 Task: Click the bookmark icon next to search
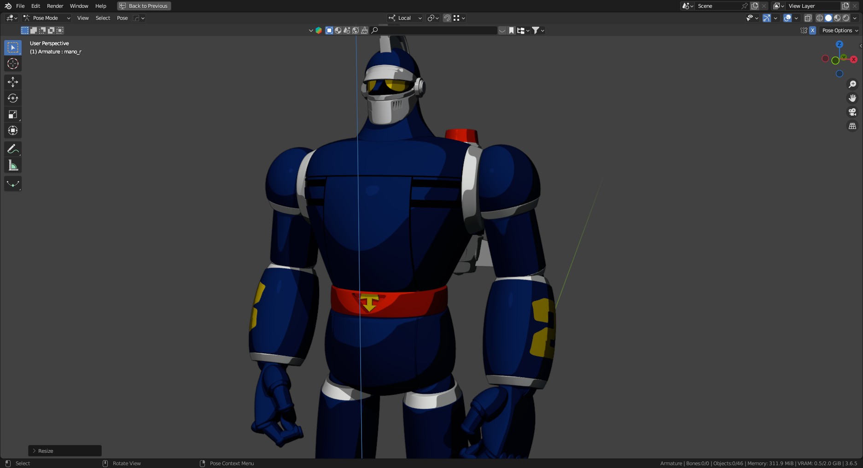pyautogui.click(x=511, y=30)
